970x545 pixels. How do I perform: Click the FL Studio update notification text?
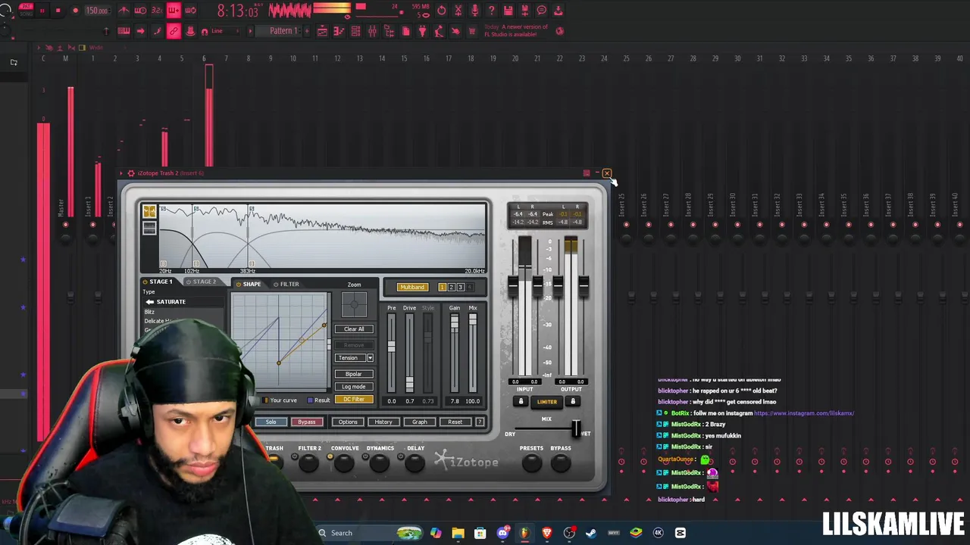pyautogui.click(x=515, y=30)
